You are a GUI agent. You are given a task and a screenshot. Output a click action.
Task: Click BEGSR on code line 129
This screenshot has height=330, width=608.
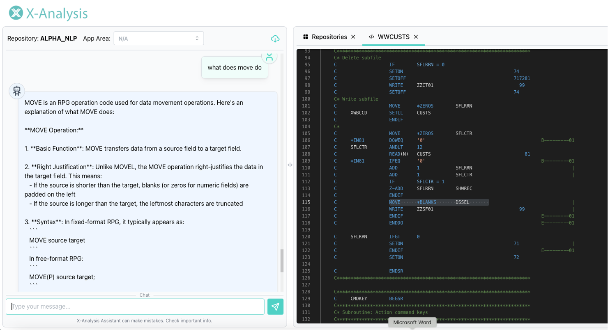point(396,299)
